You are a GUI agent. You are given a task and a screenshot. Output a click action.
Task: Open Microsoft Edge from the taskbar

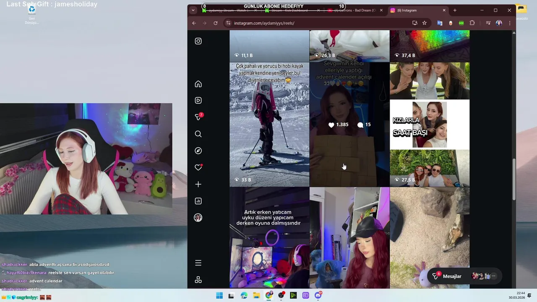click(x=244, y=295)
